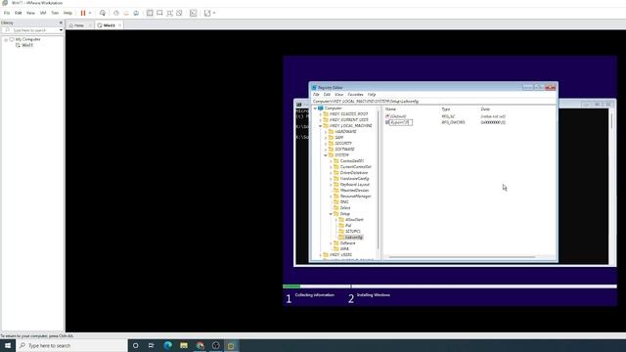Select the Keyboard Layout key
The width and height of the screenshot is (626, 352).
pyautogui.click(x=355, y=185)
